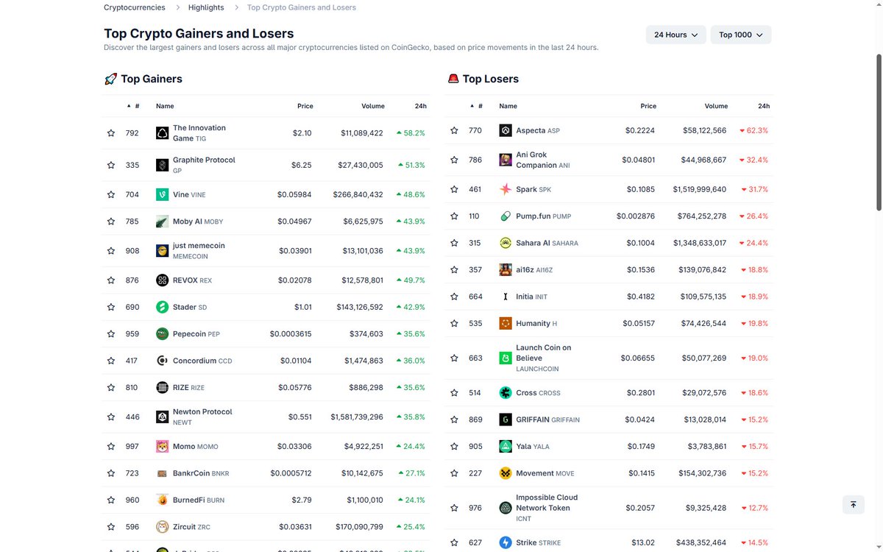Toggle favorite star for Spark

point(454,189)
